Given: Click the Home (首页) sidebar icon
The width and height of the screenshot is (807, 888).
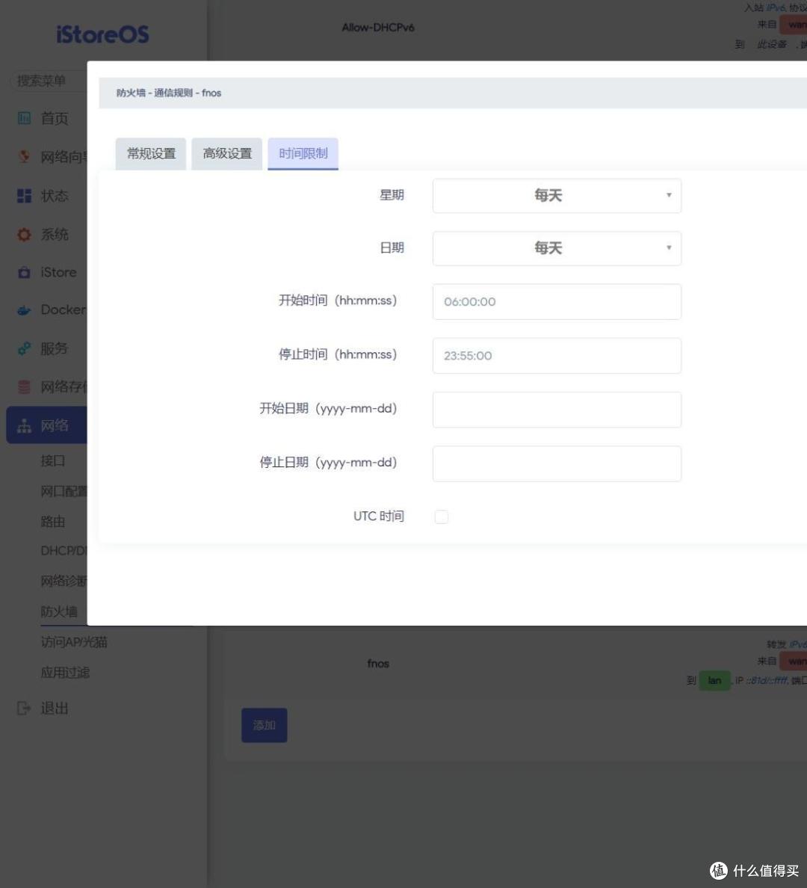Looking at the screenshot, I should [x=25, y=118].
